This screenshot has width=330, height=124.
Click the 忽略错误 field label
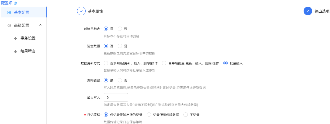pyautogui.click(x=94, y=80)
